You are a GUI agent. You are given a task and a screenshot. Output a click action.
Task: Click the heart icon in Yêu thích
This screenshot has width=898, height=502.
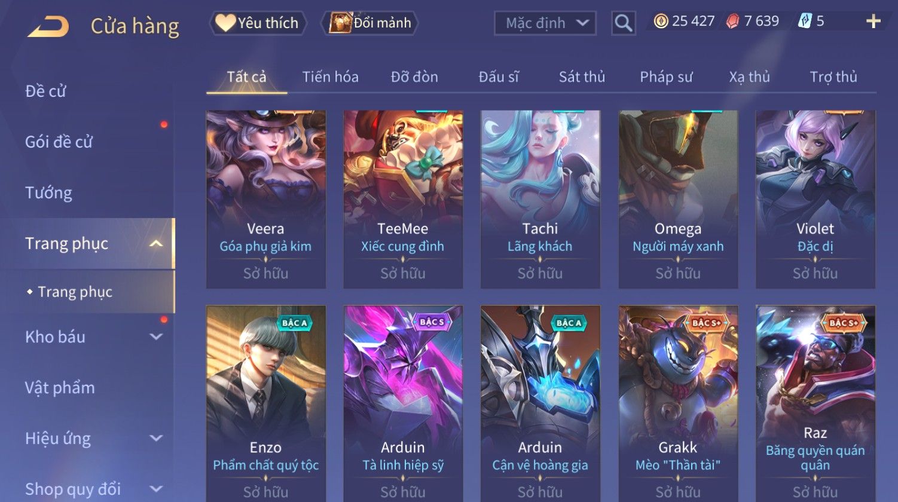point(225,23)
